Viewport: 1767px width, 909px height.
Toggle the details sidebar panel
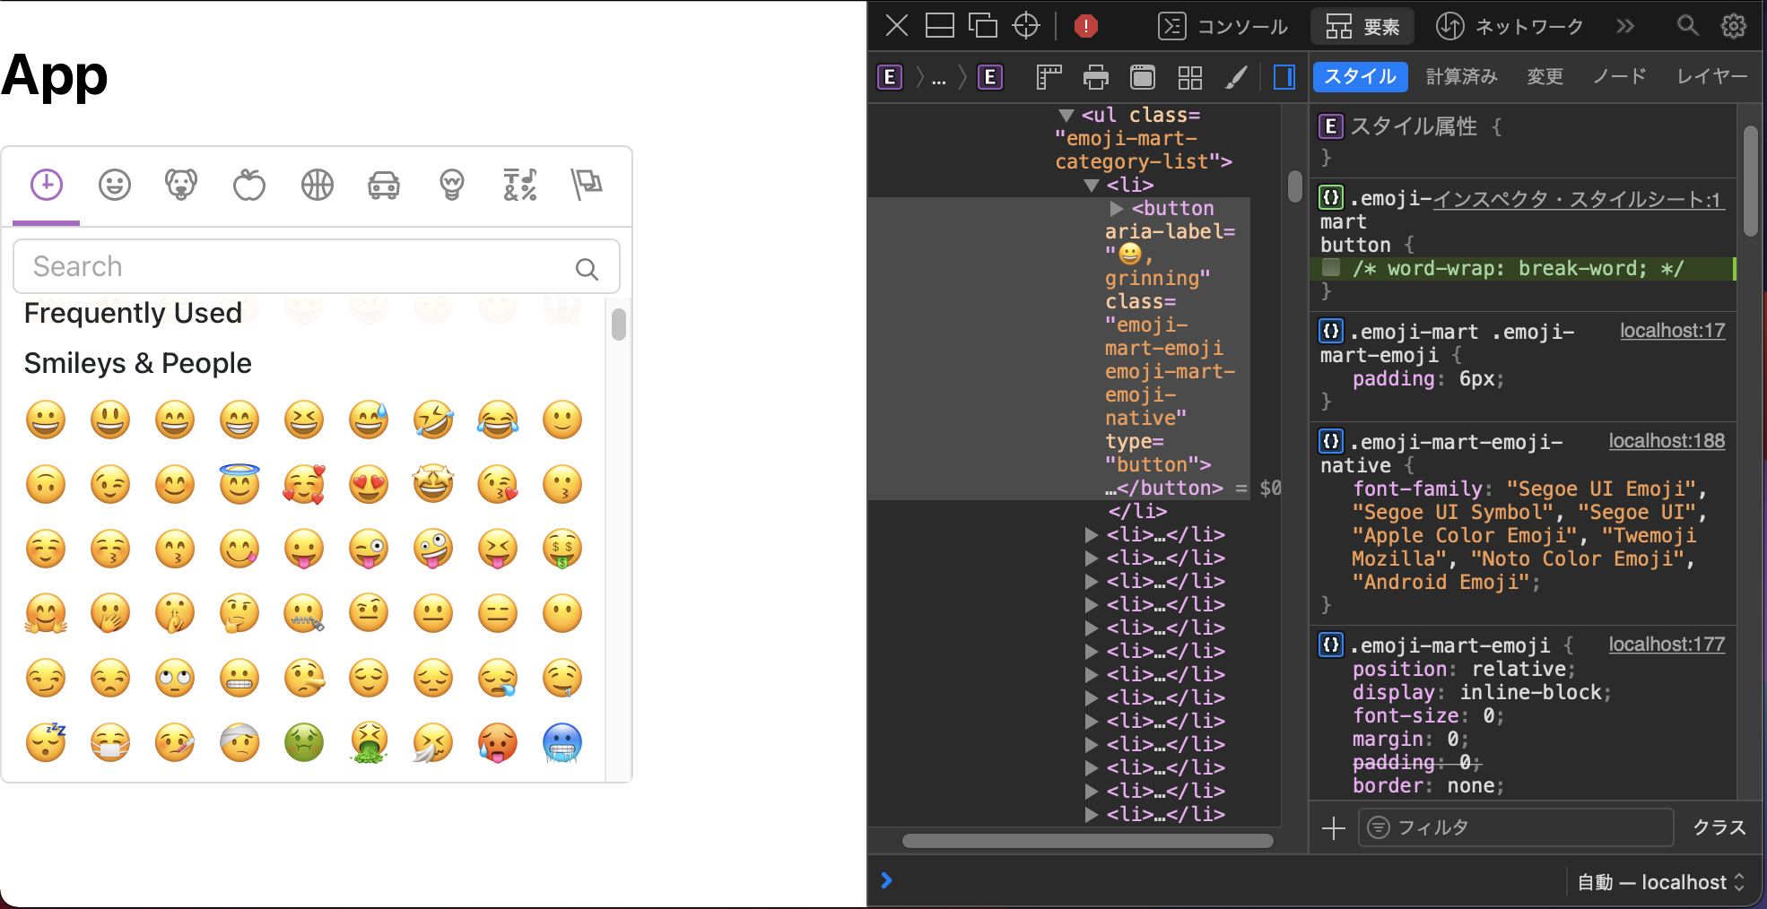coord(1284,77)
